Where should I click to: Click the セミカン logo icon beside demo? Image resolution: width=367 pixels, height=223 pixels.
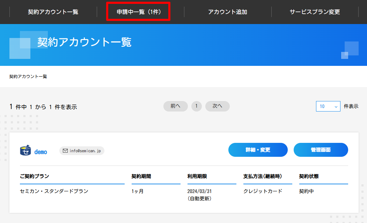pyautogui.click(x=25, y=151)
